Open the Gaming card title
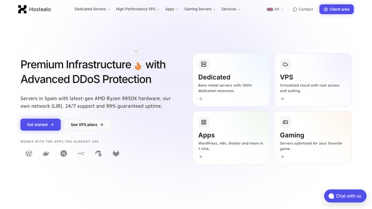372x209 pixels. point(292,135)
